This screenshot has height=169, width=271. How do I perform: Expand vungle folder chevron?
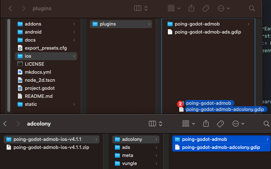(156, 163)
